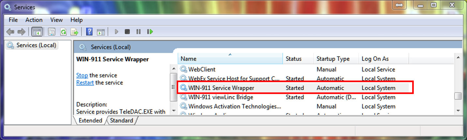The height and width of the screenshot is (140, 467).
Task: Select the WIN-911 Service Wrapper row
Action: pyautogui.click(x=294, y=88)
